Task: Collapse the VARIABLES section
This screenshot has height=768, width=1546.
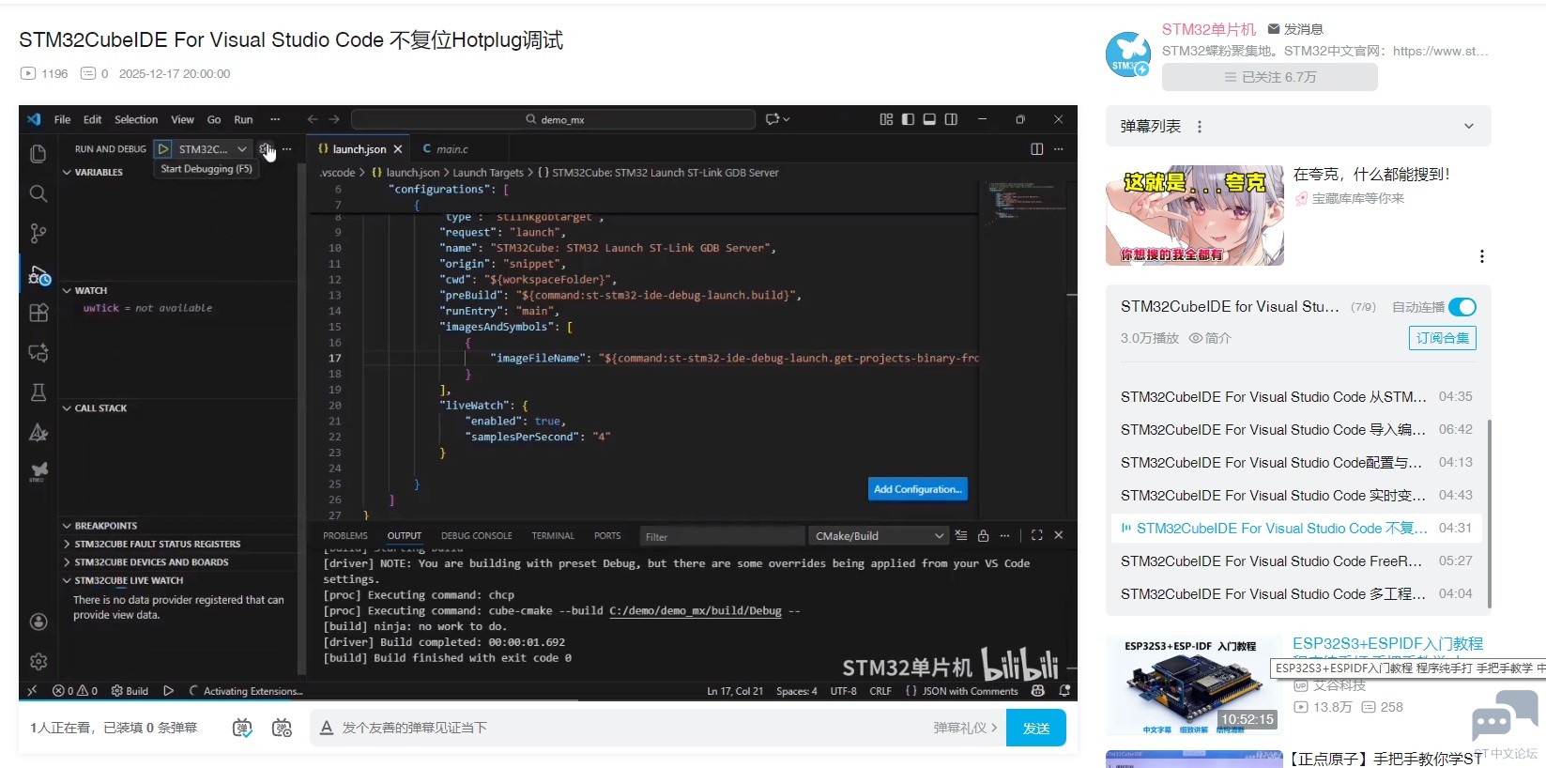Action: pos(67,173)
